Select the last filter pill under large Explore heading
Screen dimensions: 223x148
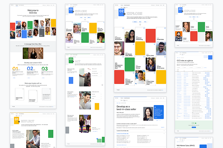(145, 22)
